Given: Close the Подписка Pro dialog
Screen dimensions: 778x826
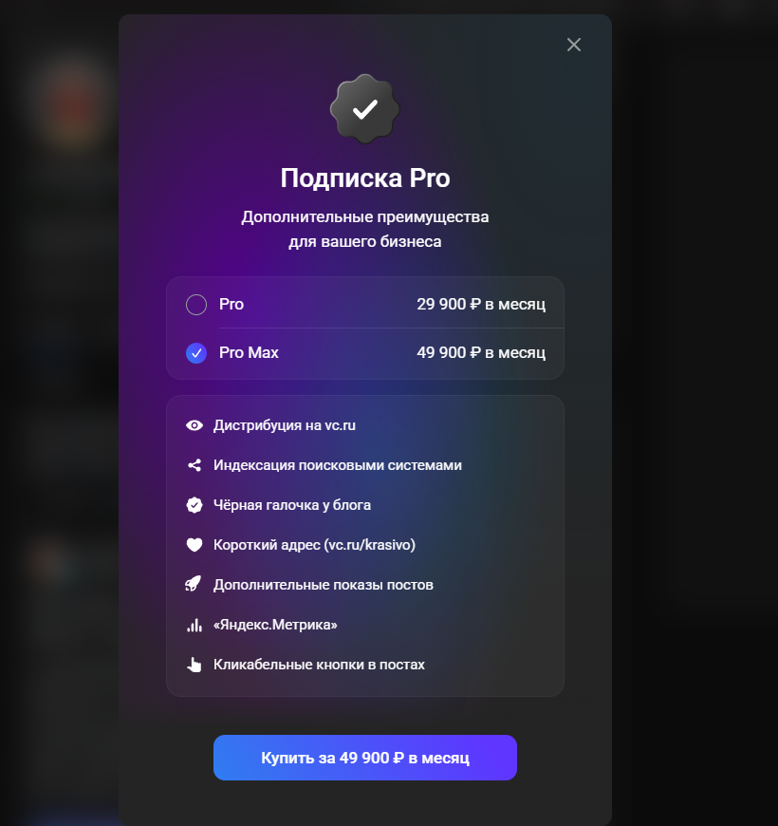Looking at the screenshot, I should click(x=574, y=45).
